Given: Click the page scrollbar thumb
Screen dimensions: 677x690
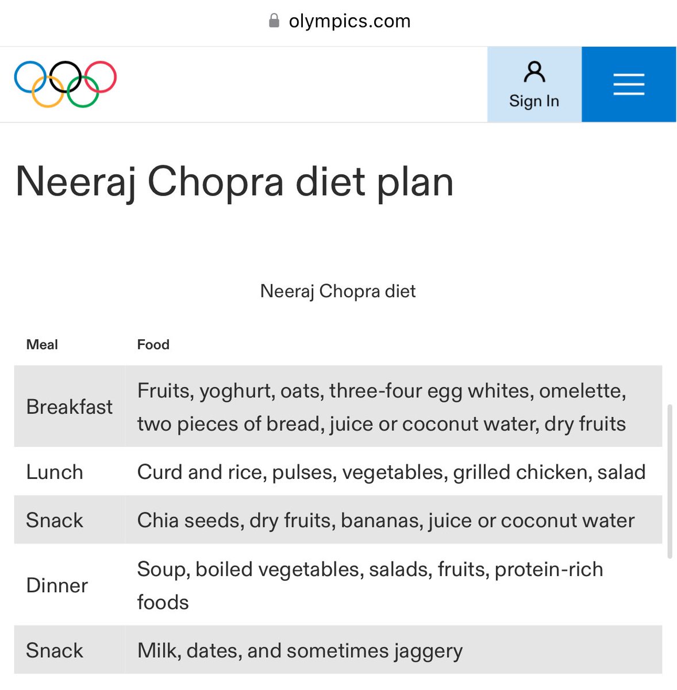Looking at the screenshot, I should [x=670, y=482].
